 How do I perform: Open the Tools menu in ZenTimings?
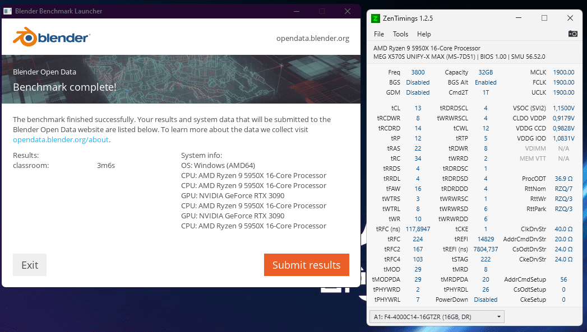(x=400, y=34)
